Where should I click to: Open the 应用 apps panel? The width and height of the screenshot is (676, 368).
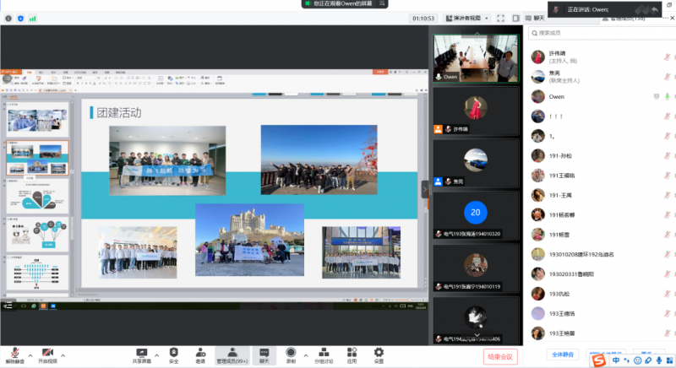point(352,352)
